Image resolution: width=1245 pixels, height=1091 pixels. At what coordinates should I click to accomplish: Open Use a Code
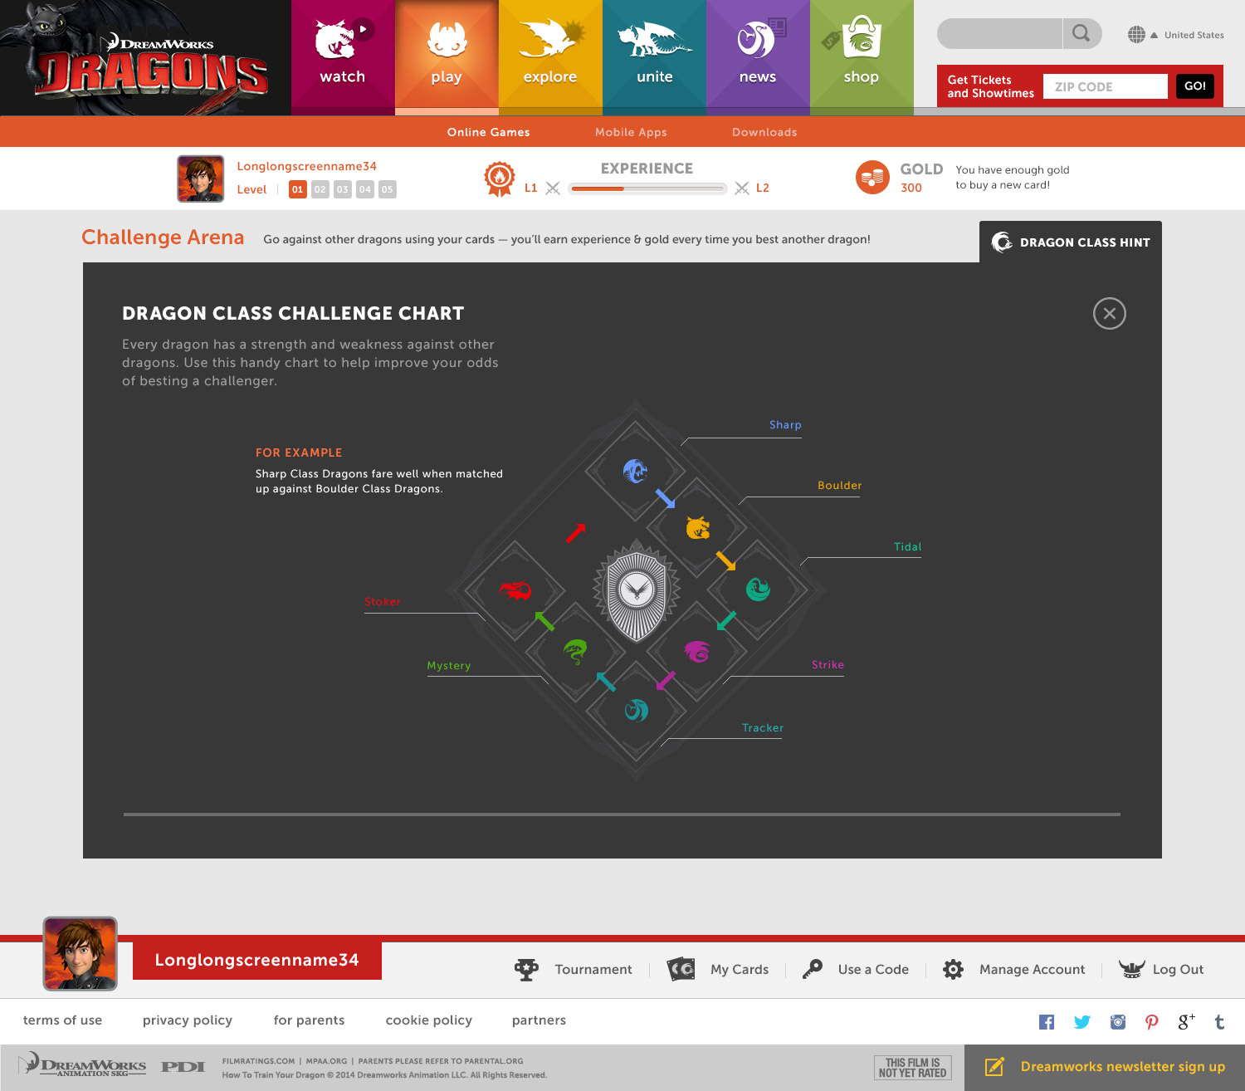[856, 970]
